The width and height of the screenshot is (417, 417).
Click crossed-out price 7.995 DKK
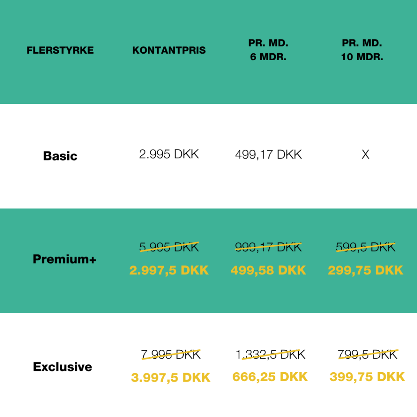[171, 355]
